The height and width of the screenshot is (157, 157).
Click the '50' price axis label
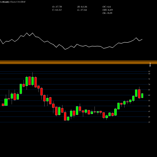pyautogui.click(x=149, y=106)
